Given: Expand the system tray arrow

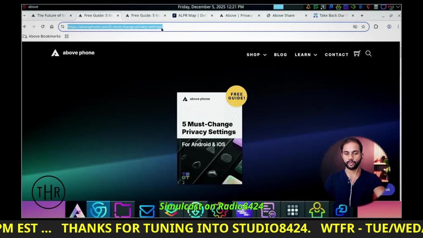Looking at the screenshot, I should [398, 7].
